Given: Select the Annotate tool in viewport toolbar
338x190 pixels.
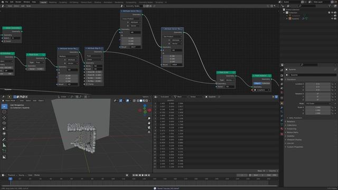Looking at the screenshot, I should pos(4,139).
